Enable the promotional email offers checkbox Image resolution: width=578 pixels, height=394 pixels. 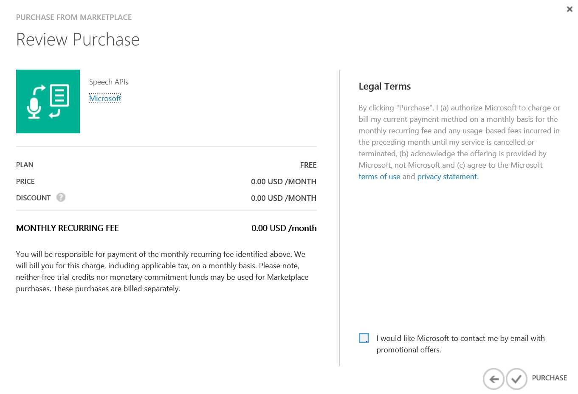364,338
